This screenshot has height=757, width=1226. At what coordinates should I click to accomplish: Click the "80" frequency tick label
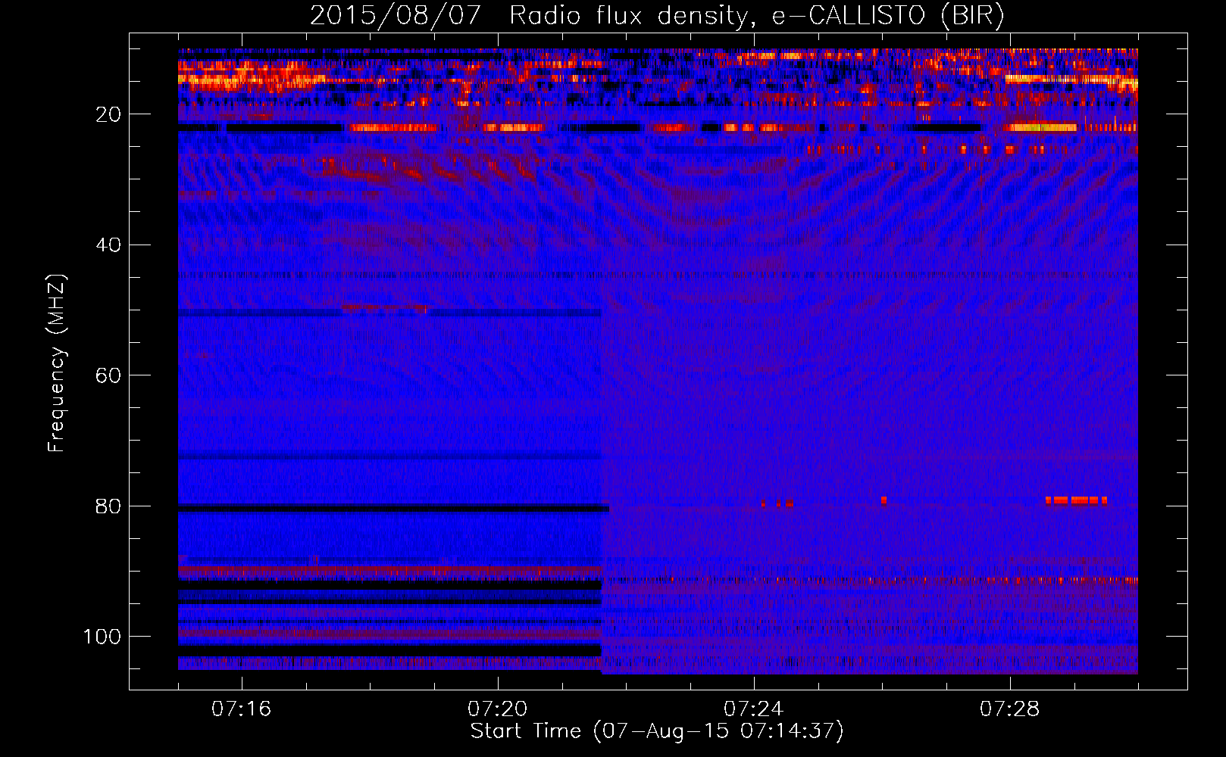coord(108,506)
